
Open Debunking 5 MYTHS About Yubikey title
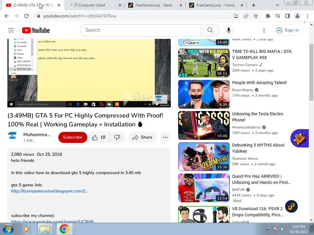[x=258, y=148]
